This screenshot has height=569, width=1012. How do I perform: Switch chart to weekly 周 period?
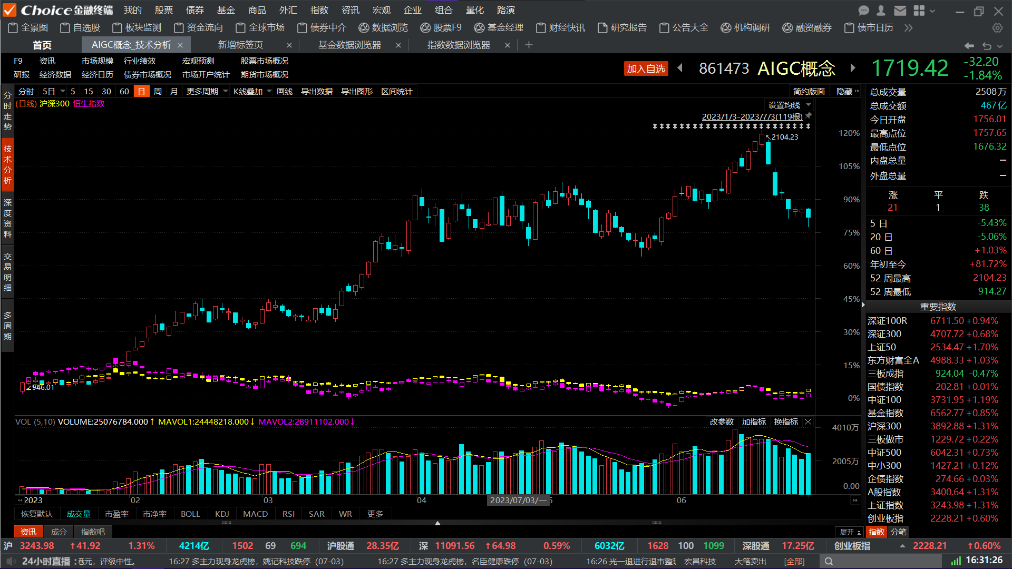tap(158, 91)
